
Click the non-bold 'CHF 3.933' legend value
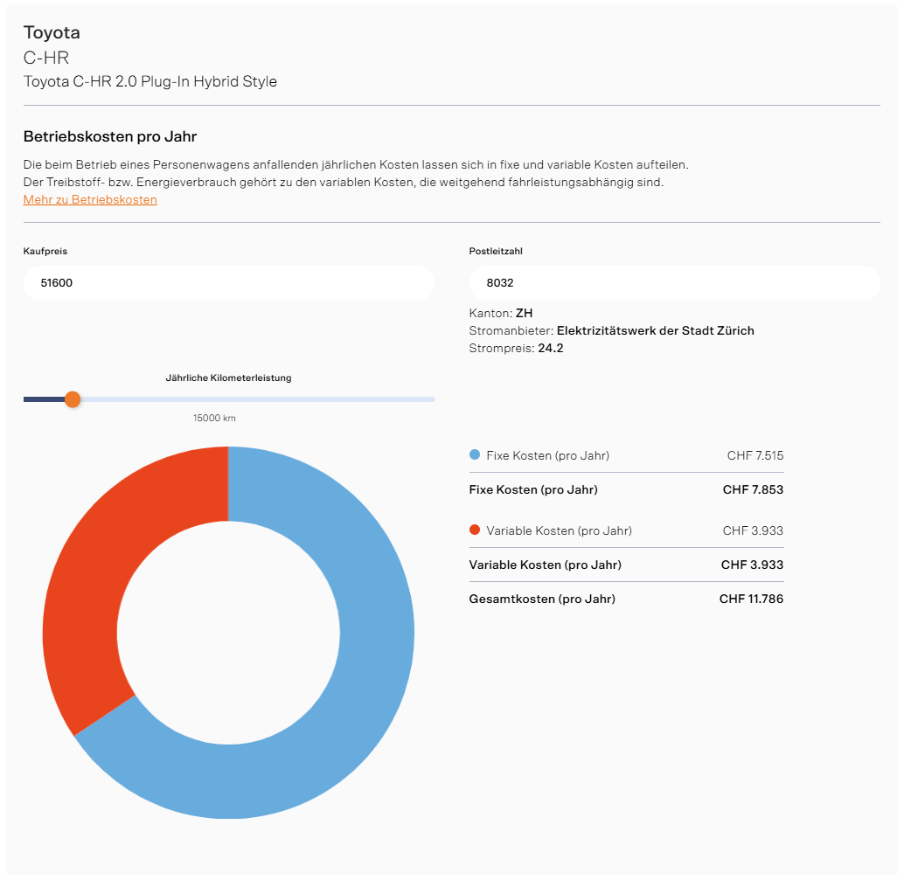[x=753, y=530]
